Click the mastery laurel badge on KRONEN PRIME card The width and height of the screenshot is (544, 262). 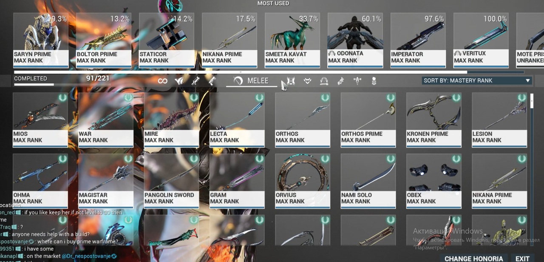[456, 98]
